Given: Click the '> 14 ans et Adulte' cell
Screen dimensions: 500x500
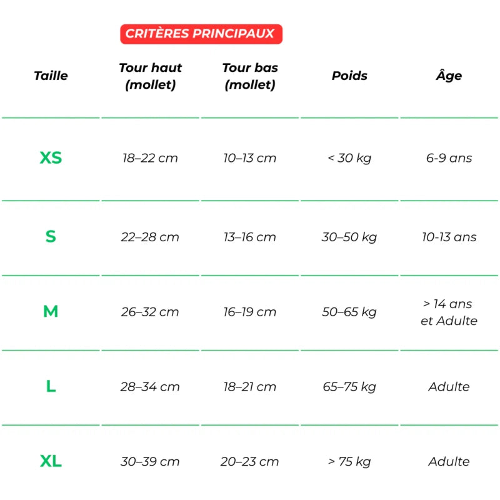Looking at the screenshot, I should click(449, 312).
